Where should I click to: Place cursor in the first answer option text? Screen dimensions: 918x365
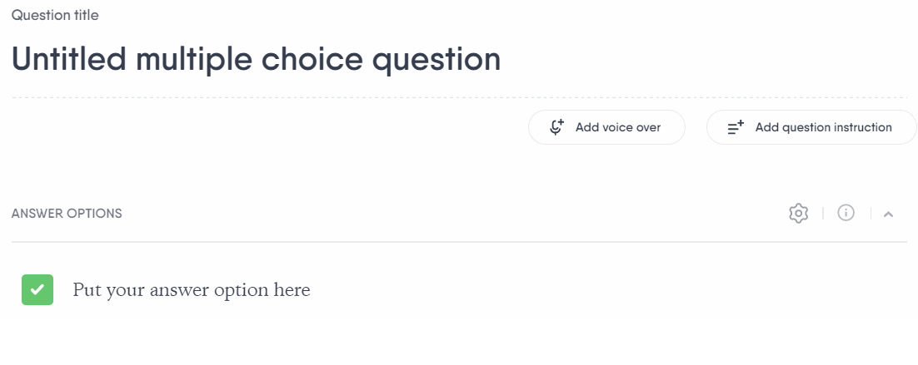point(192,289)
